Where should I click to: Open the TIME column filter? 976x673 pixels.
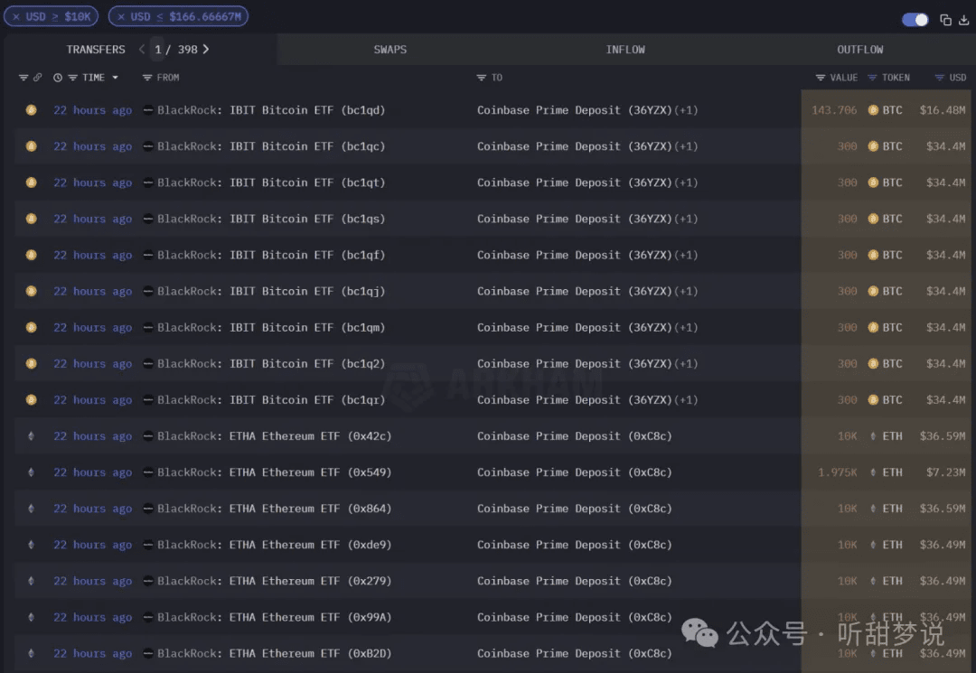pyautogui.click(x=73, y=78)
